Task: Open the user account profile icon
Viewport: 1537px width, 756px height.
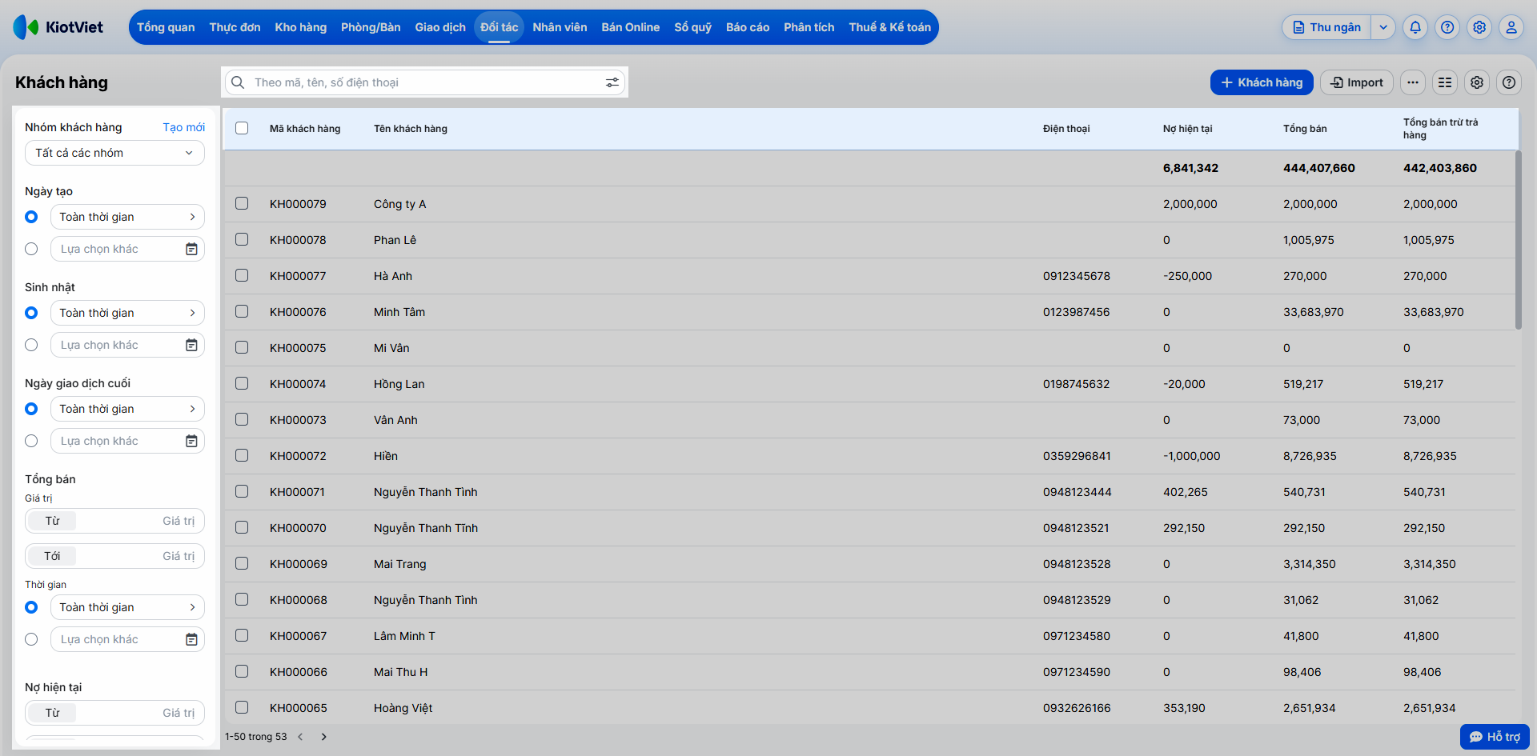Action: [x=1511, y=27]
